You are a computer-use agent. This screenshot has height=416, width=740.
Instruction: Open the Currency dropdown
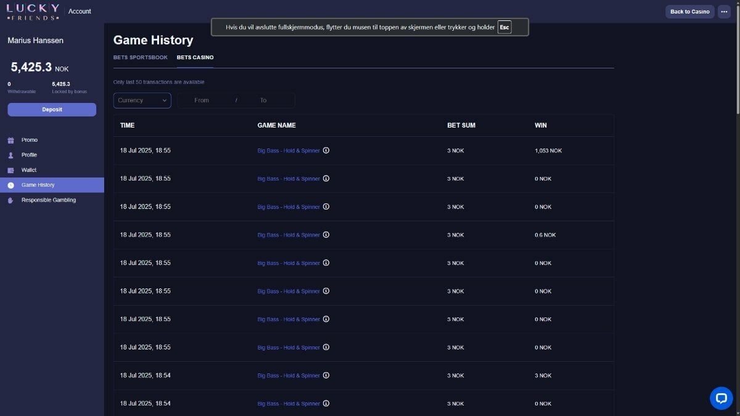pos(142,100)
